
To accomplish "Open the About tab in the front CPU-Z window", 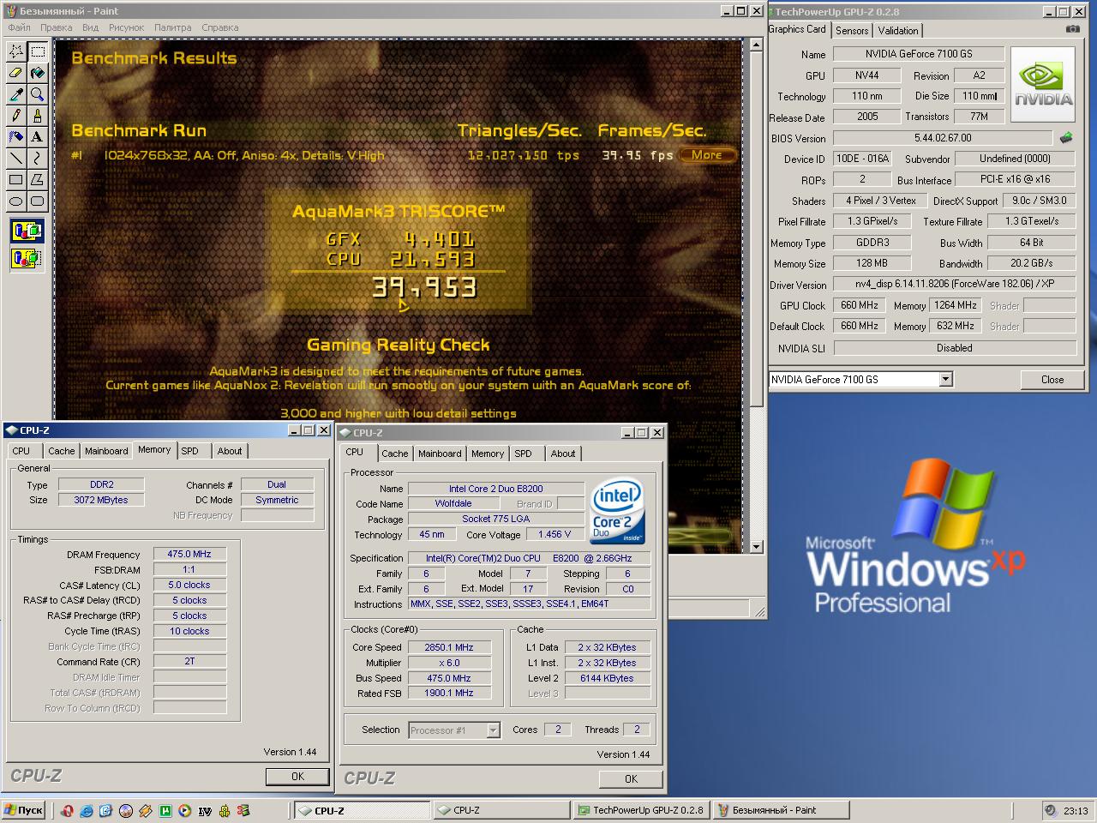I will pyautogui.click(x=563, y=454).
